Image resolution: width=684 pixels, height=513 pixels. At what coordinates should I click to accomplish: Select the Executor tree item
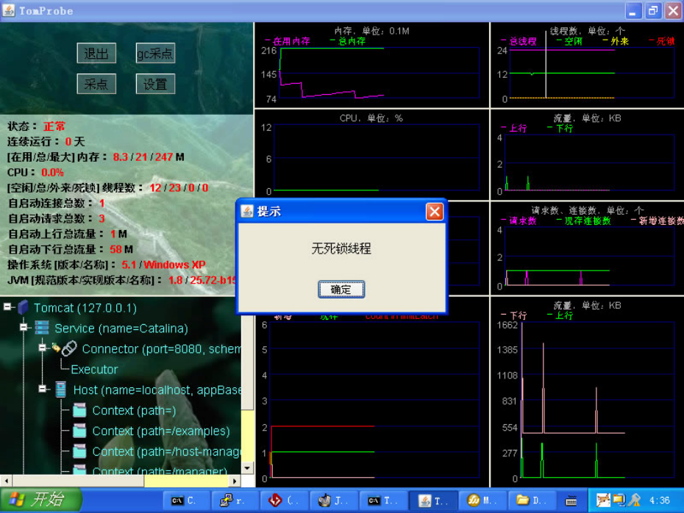(94, 370)
